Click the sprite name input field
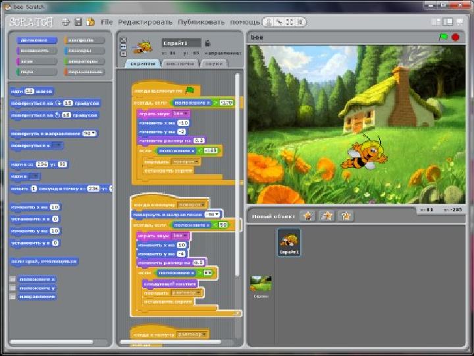 tap(181, 43)
